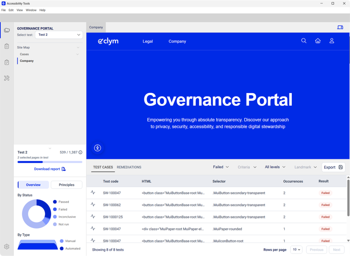Switch to the Remediations tab
The width and height of the screenshot is (350, 256).
click(x=129, y=167)
